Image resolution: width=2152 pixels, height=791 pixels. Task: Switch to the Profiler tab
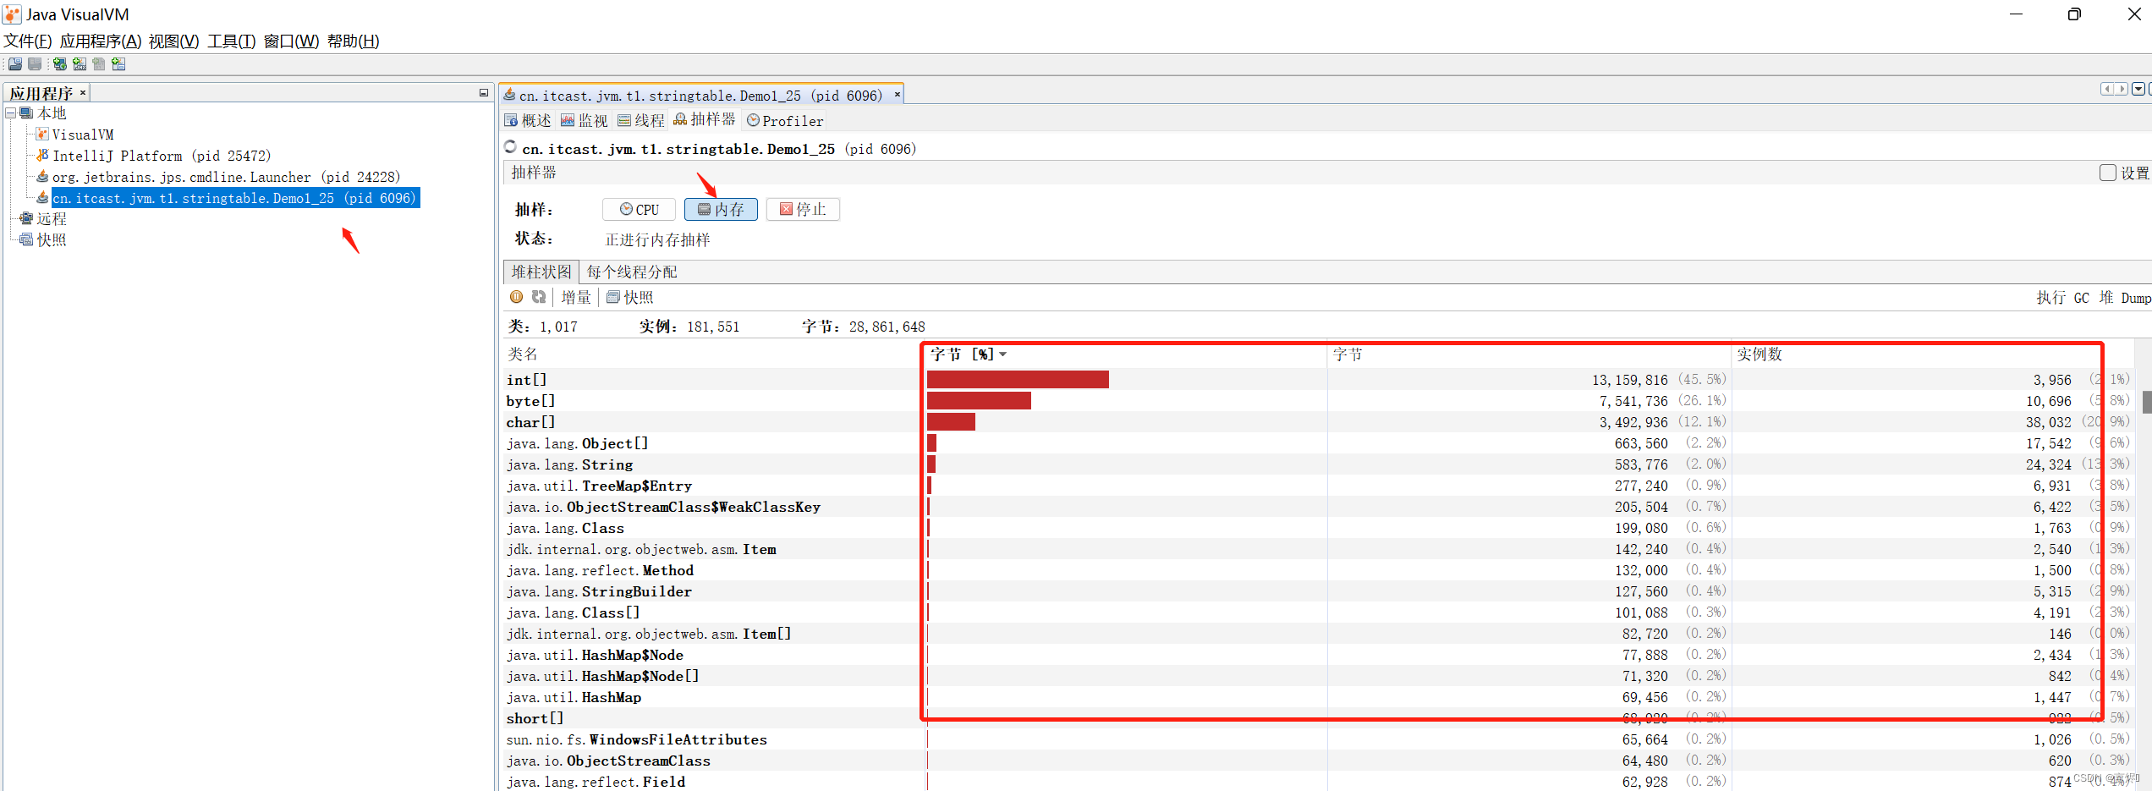pos(785,121)
